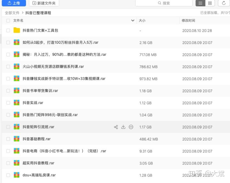Click the 上传 upload button
The height and width of the screenshot is (183, 230).
(x=14, y=3)
